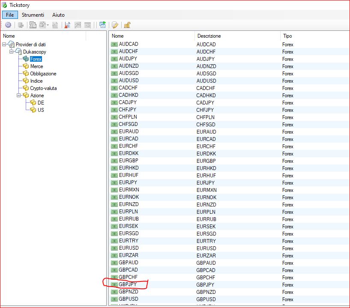The height and width of the screenshot is (308, 350).
Task: Open dropdown arrow beside grayed clock icon
Action: pos(48,25)
